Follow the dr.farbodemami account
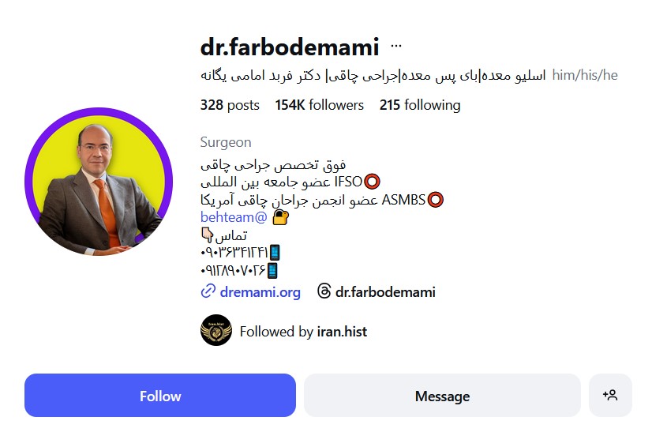This screenshot has width=652, height=432. (160, 395)
